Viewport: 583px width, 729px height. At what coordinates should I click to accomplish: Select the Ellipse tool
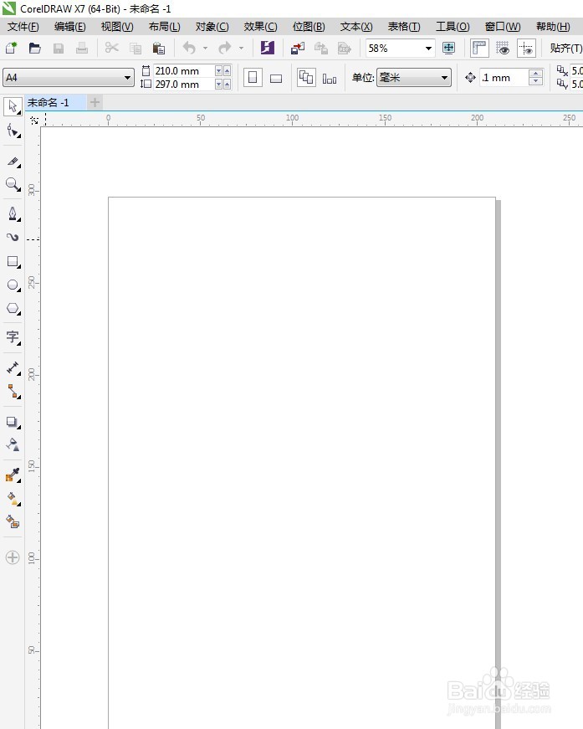click(13, 285)
